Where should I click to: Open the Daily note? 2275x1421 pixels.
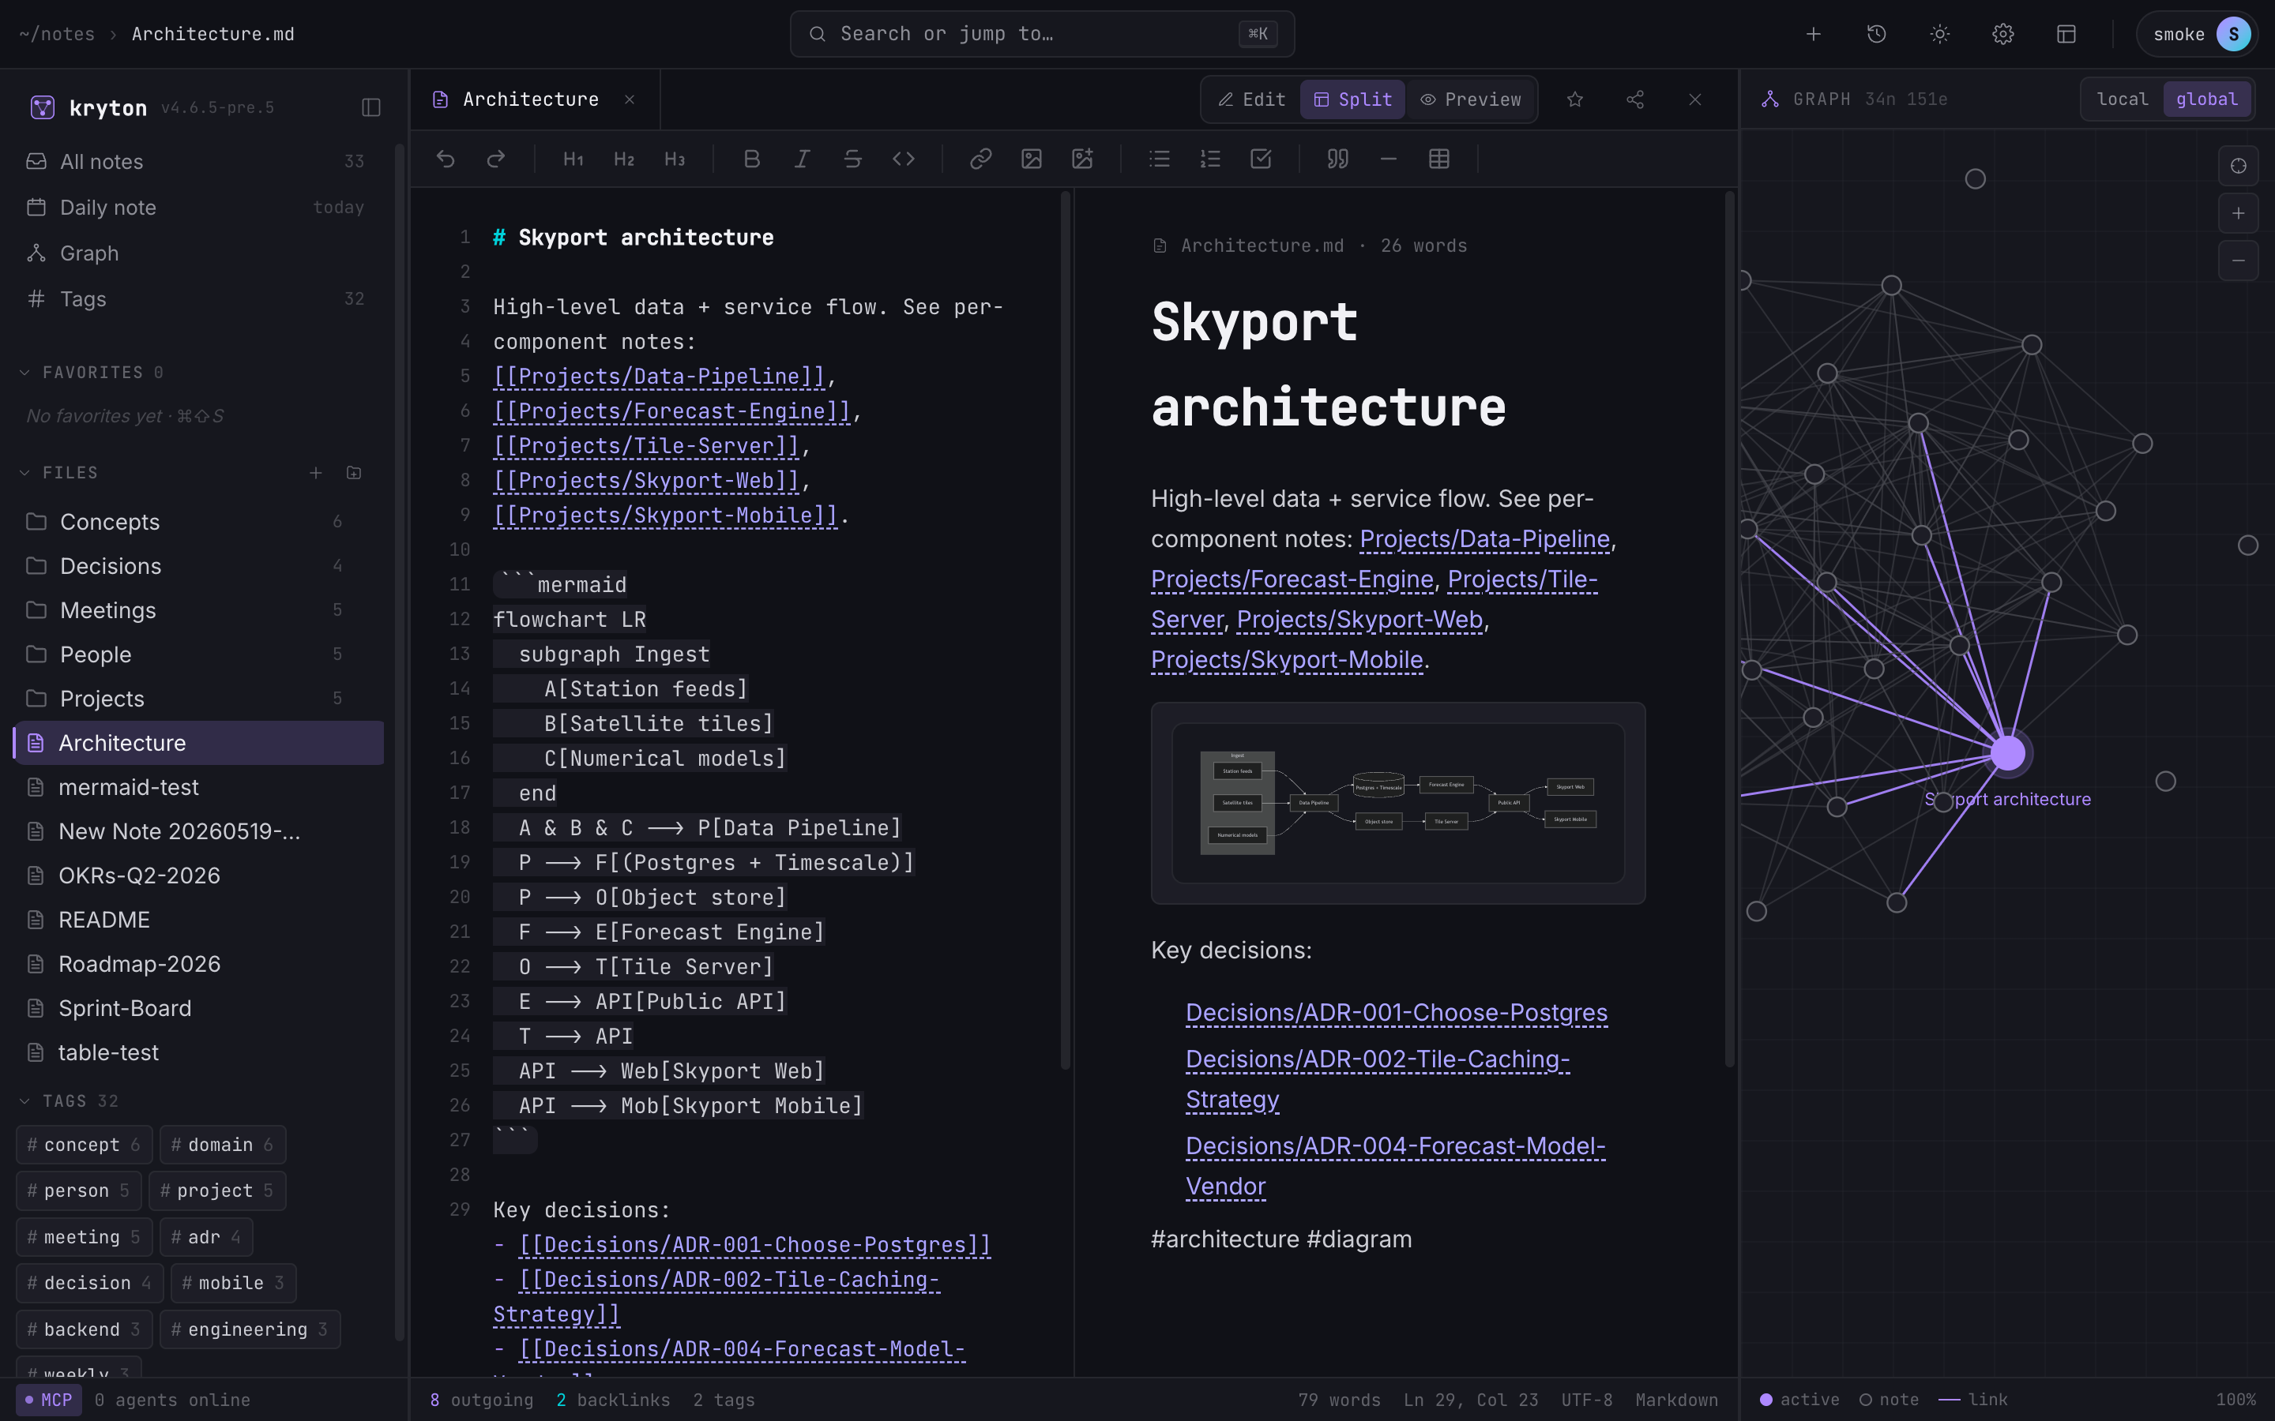[198, 207]
